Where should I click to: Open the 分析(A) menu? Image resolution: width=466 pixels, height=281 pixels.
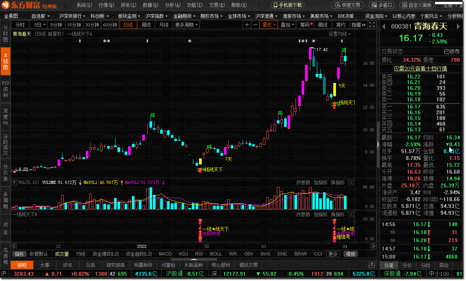pyautogui.click(x=172, y=5)
